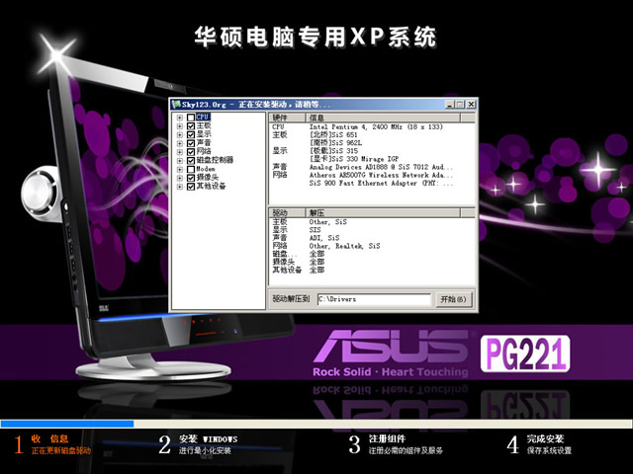Select the 摄像头 label in the tree

[x=208, y=178]
